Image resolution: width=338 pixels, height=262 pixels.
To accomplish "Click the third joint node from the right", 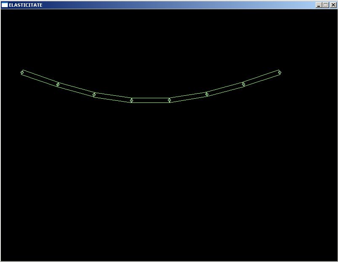I will point(207,94).
